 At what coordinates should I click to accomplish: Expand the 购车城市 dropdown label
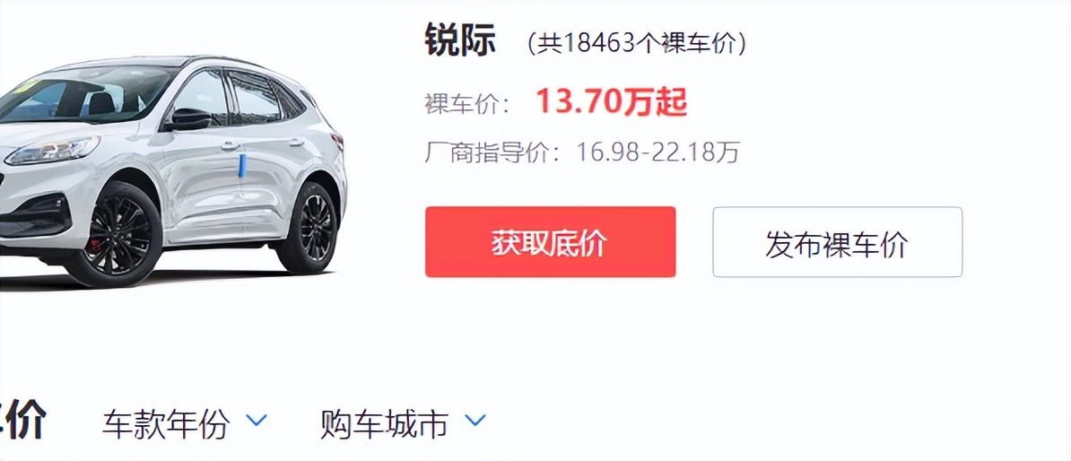[385, 423]
